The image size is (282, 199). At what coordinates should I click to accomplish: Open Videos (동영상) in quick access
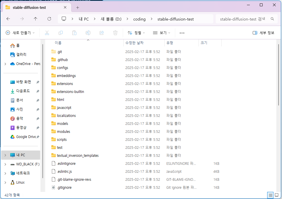click(18, 127)
